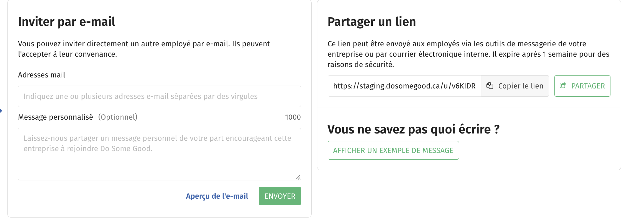Click the Copier le lien button text
The height and width of the screenshot is (221, 624).
(x=521, y=86)
